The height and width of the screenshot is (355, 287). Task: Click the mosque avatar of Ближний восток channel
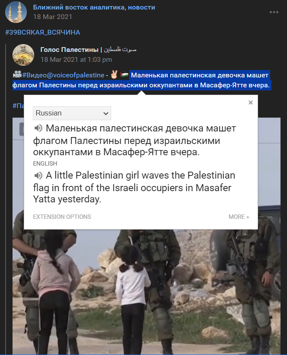click(x=16, y=12)
